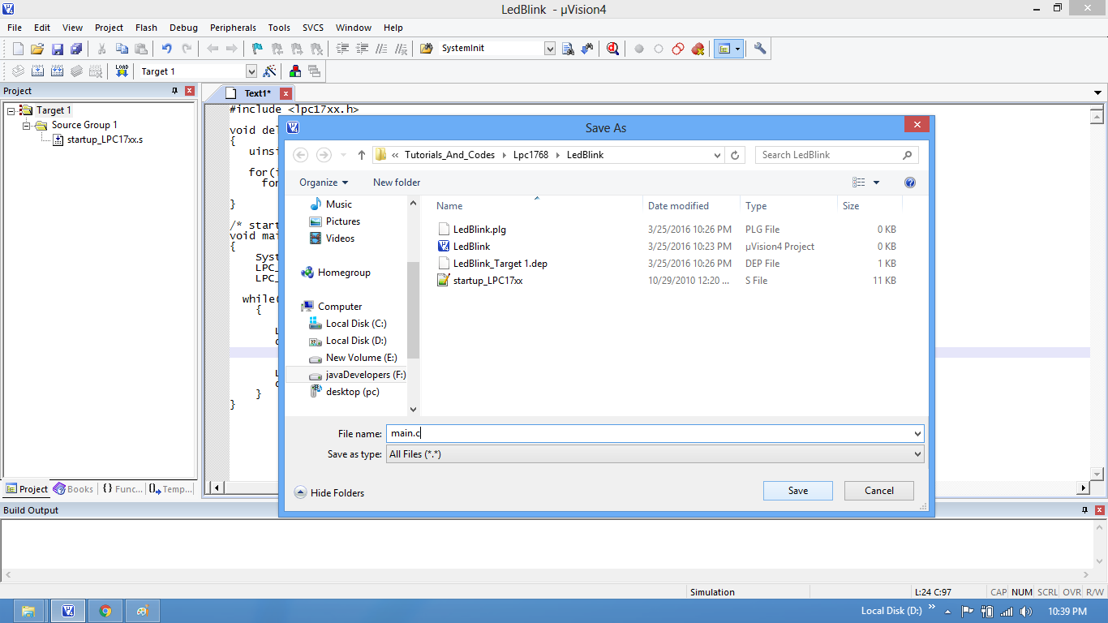
Task: Collapse the Source Group 1 tree node
Action: tap(27, 125)
